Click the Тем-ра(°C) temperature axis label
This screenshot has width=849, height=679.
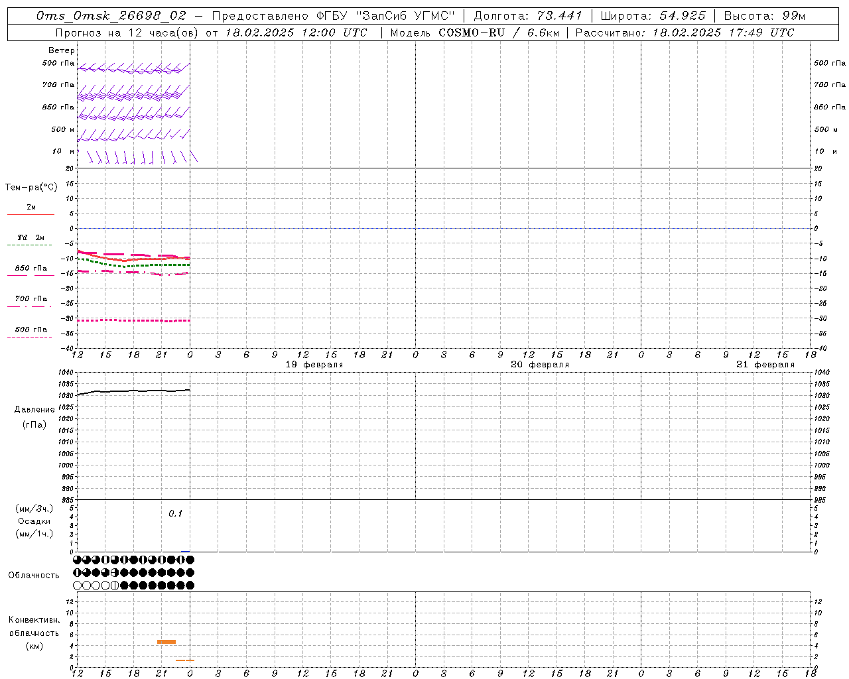31,188
